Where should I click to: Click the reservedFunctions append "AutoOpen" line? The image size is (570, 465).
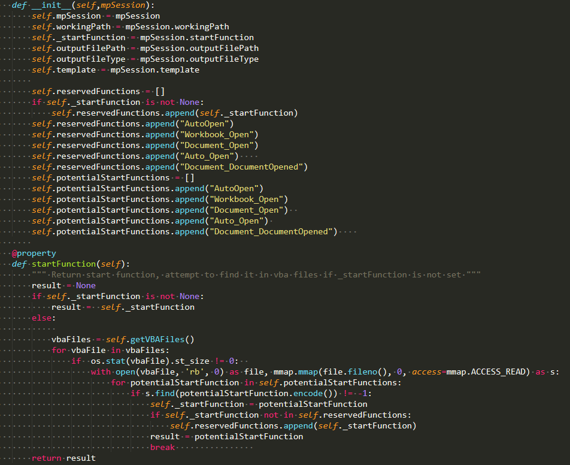click(x=133, y=123)
